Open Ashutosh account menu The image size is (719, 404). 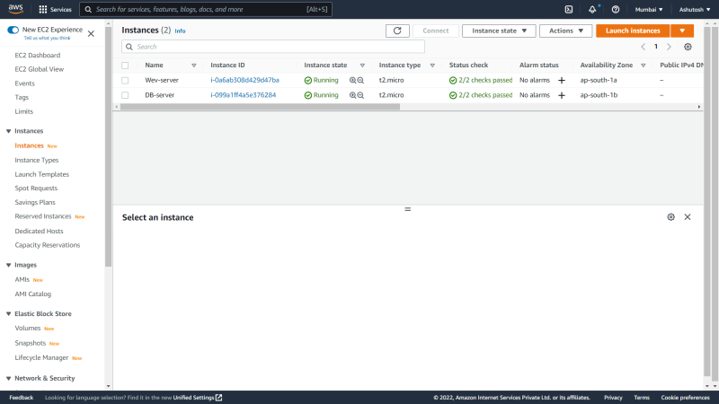[694, 9]
